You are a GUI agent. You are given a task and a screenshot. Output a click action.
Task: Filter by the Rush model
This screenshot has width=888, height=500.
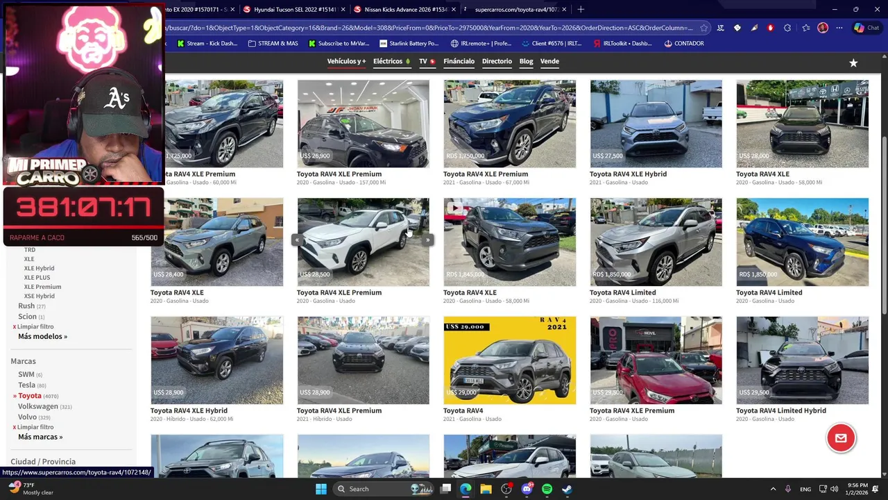click(x=26, y=306)
